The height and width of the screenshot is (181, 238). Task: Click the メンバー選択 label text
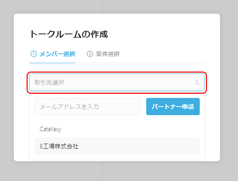tap(57, 54)
